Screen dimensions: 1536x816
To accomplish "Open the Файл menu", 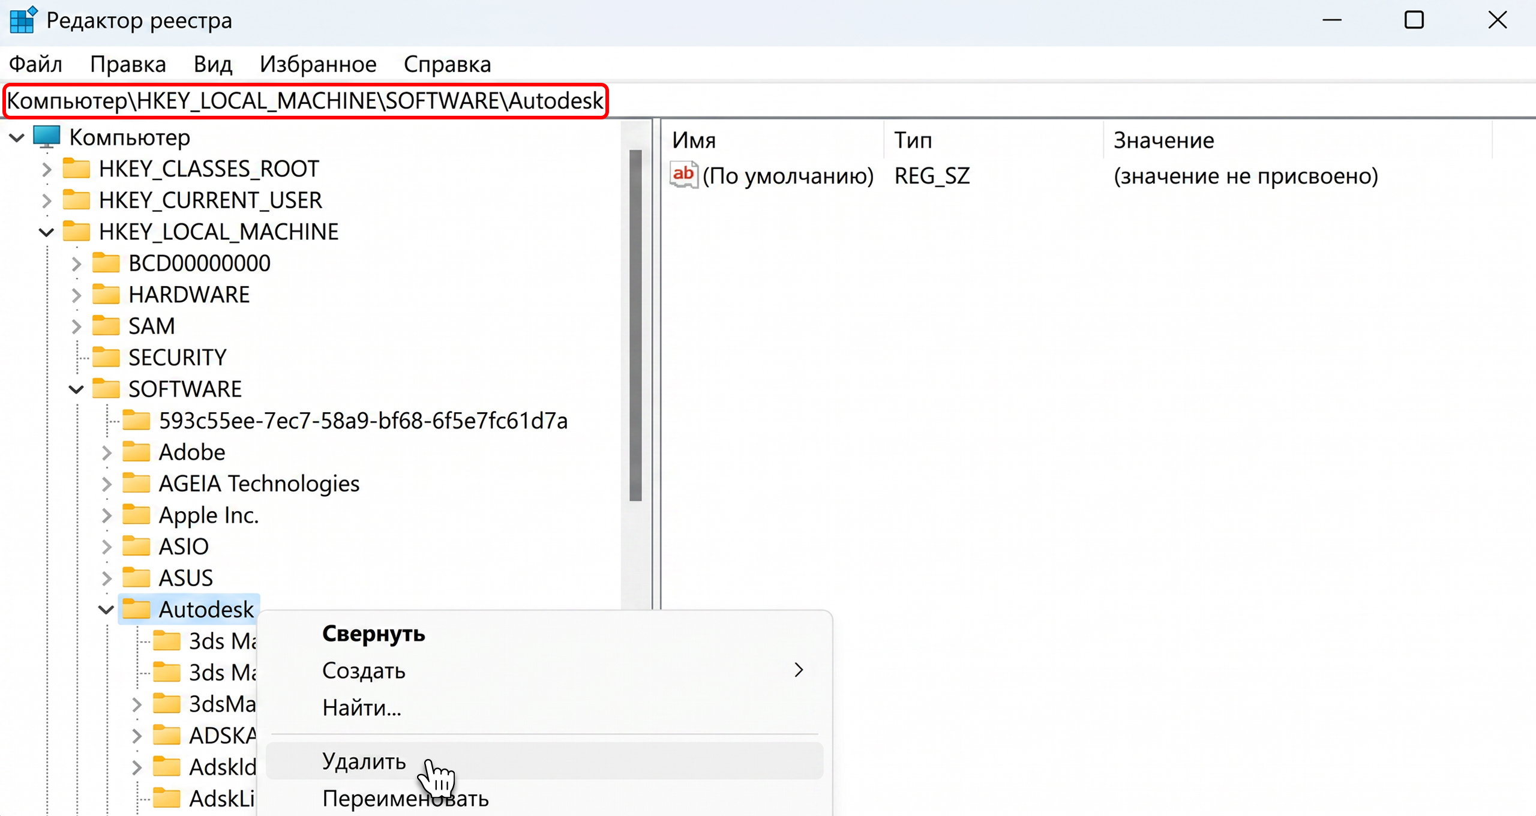I will tap(35, 64).
